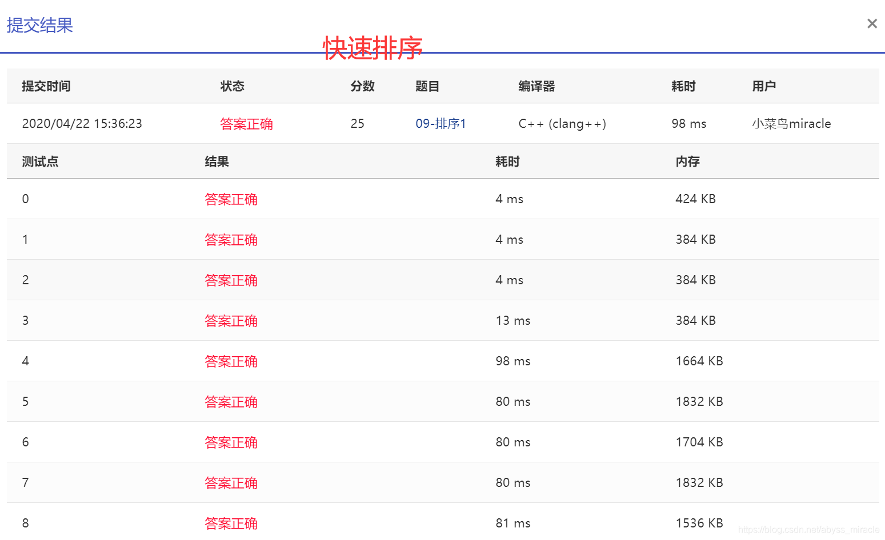Click the 用户 column header
Screen dimensions: 885x540
(764, 86)
